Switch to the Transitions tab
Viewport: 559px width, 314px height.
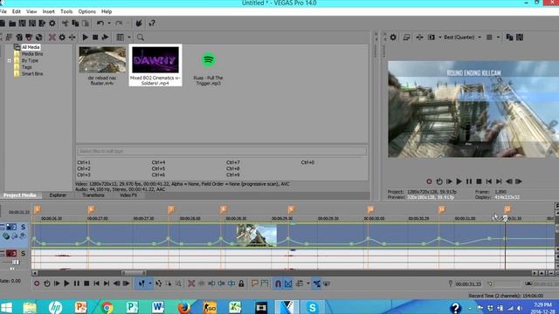93,195
